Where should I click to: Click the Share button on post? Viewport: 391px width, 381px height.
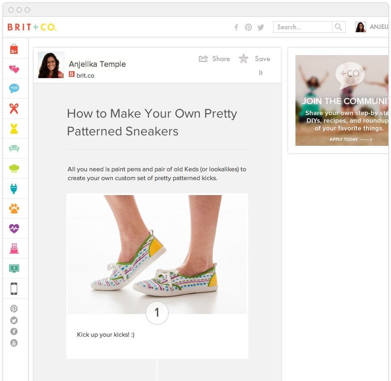[214, 59]
